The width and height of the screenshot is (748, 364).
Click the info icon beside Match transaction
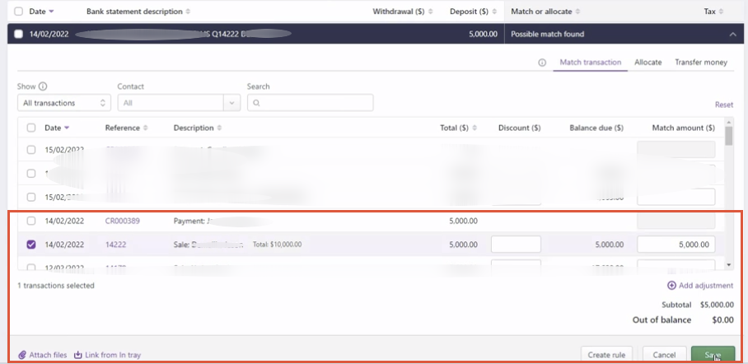tap(542, 63)
